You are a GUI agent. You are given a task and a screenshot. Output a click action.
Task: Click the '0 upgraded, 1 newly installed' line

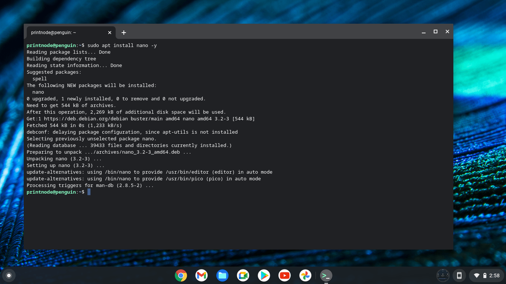(116, 98)
